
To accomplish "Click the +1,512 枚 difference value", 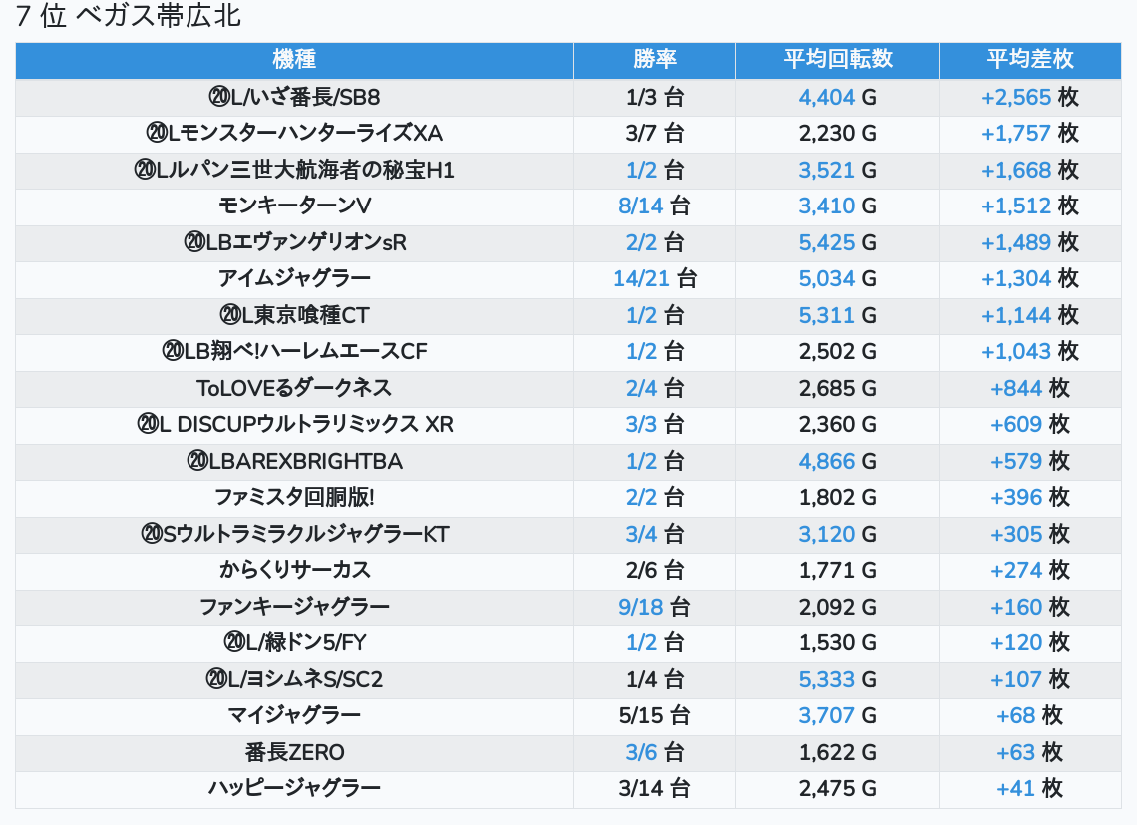I will click(1029, 206).
